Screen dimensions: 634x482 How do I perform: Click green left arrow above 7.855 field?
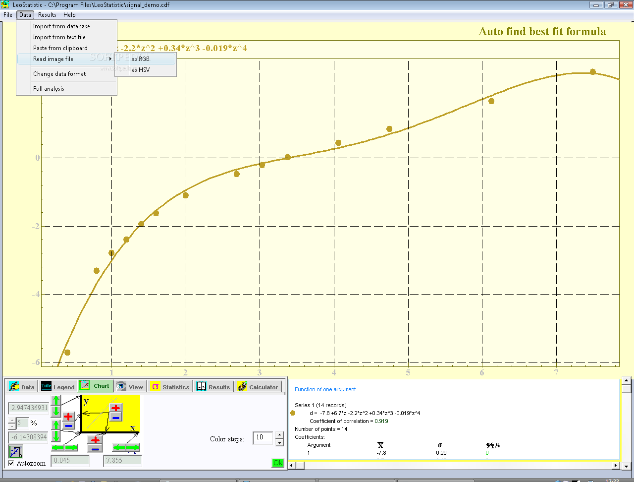tap(119, 447)
